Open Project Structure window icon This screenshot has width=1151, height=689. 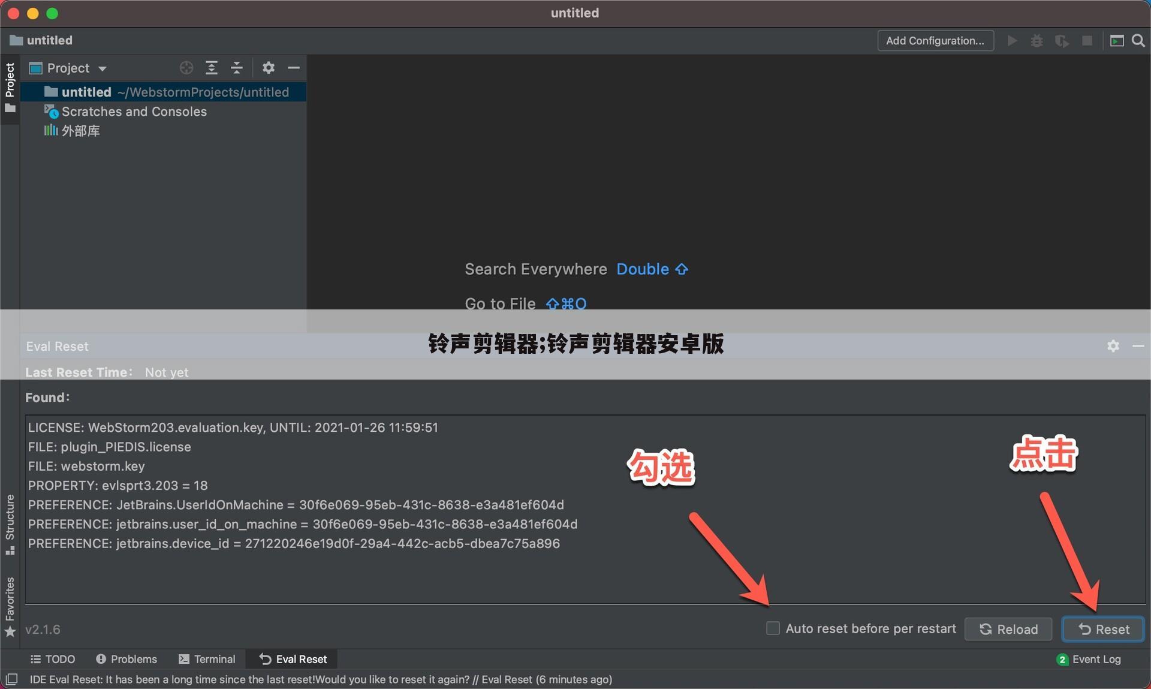tap(1117, 41)
